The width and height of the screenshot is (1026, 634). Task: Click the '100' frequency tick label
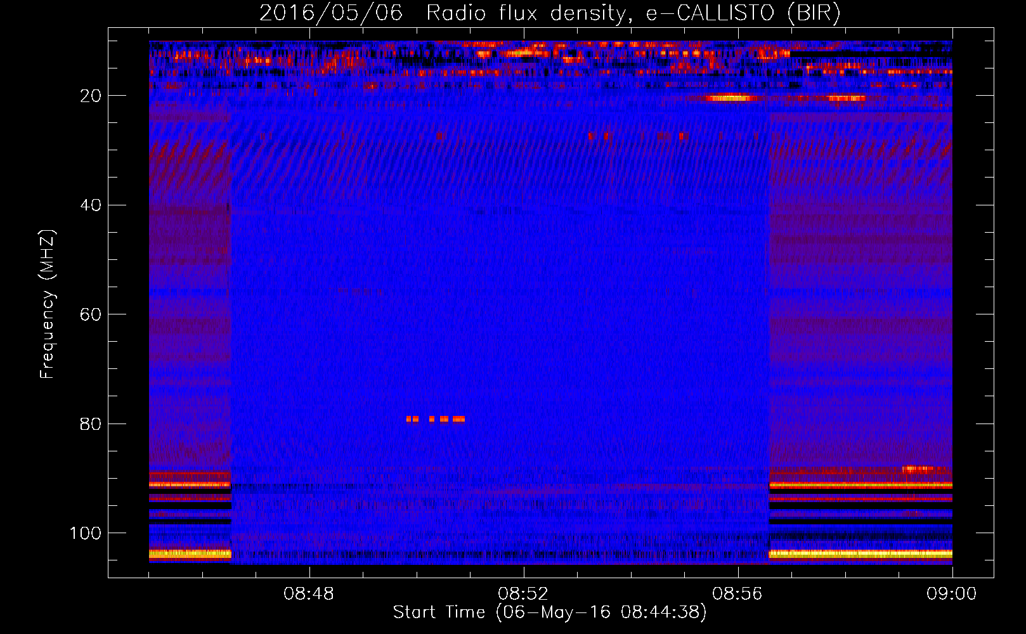click(x=86, y=533)
